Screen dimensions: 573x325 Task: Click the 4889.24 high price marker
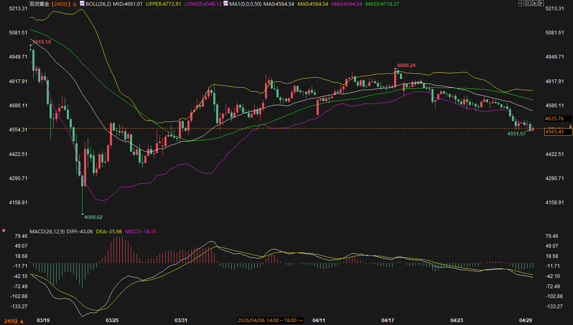pos(406,65)
